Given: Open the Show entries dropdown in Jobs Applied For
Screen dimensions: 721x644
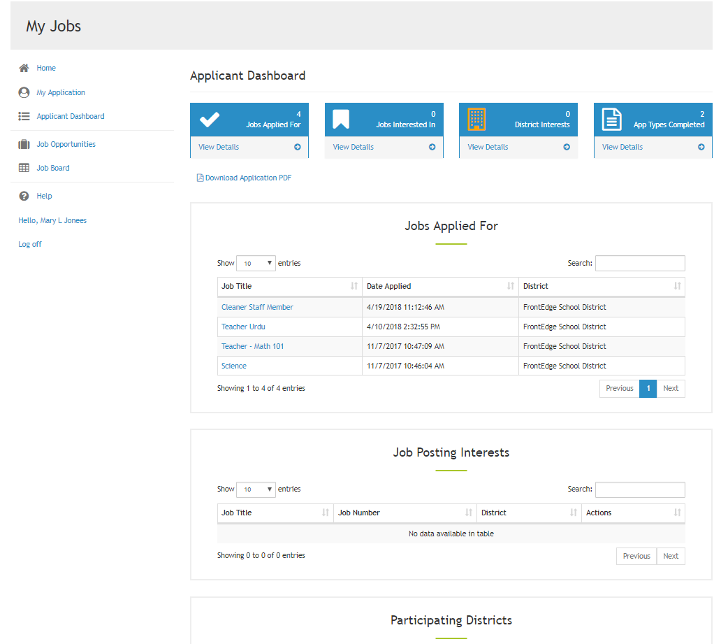Looking at the screenshot, I should pyautogui.click(x=256, y=263).
